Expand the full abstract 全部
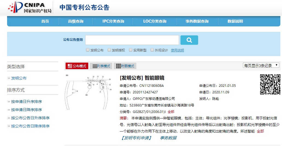This screenshot has height=150, width=282. pyautogui.click(x=260, y=131)
